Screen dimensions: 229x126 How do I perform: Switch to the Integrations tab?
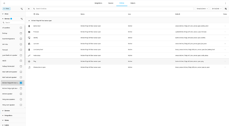(x=98, y=3)
